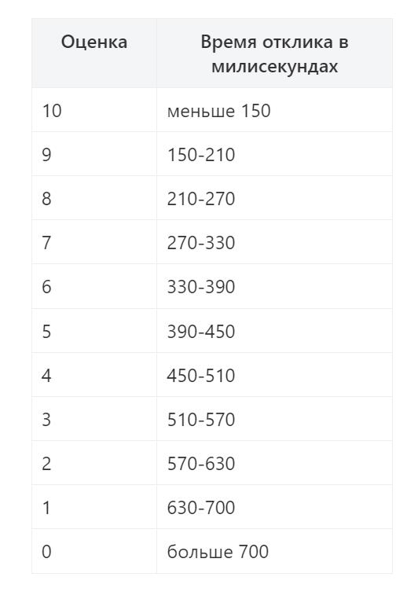Viewport: 418px width, 599px height.
Task: Select the cell with score 5
Action: [x=94, y=330]
